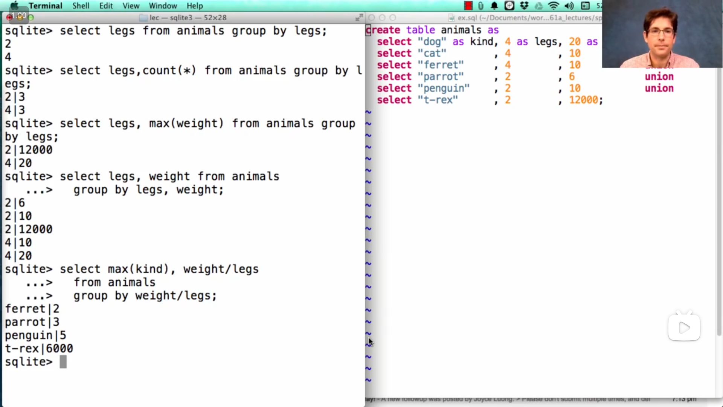The image size is (723, 407).
Task: Open the Help menu
Action: click(x=195, y=6)
